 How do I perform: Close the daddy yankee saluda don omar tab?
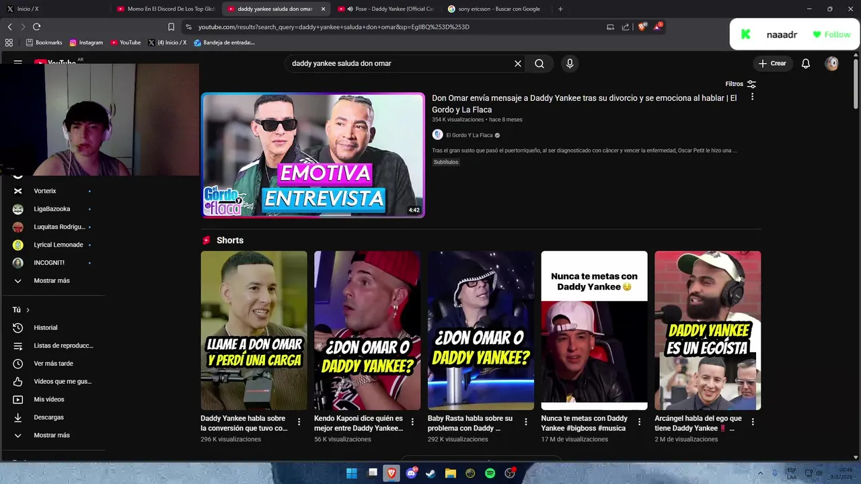(x=323, y=9)
